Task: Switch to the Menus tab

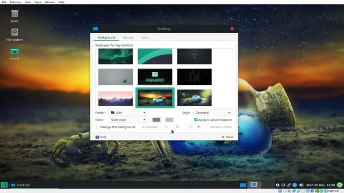Action: pyautogui.click(x=128, y=38)
